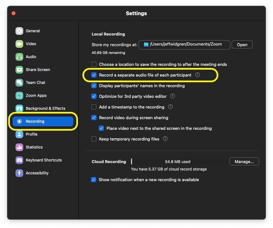Enable Add a timestamp to the recording
This screenshot has height=228, width=273.
pos(94,107)
